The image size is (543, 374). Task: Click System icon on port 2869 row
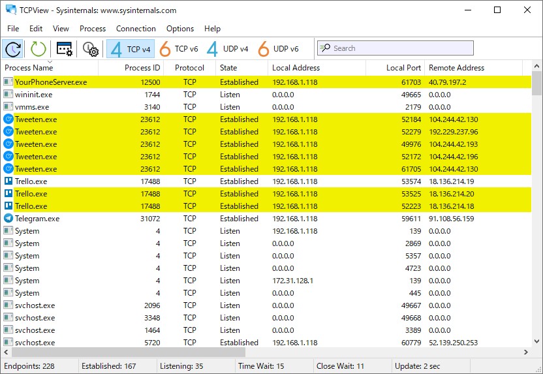8,243
